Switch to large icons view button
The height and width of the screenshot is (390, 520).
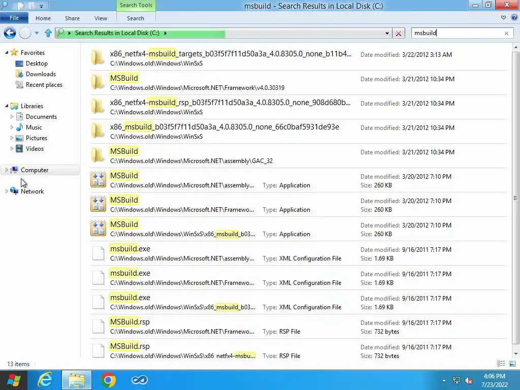(512, 364)
